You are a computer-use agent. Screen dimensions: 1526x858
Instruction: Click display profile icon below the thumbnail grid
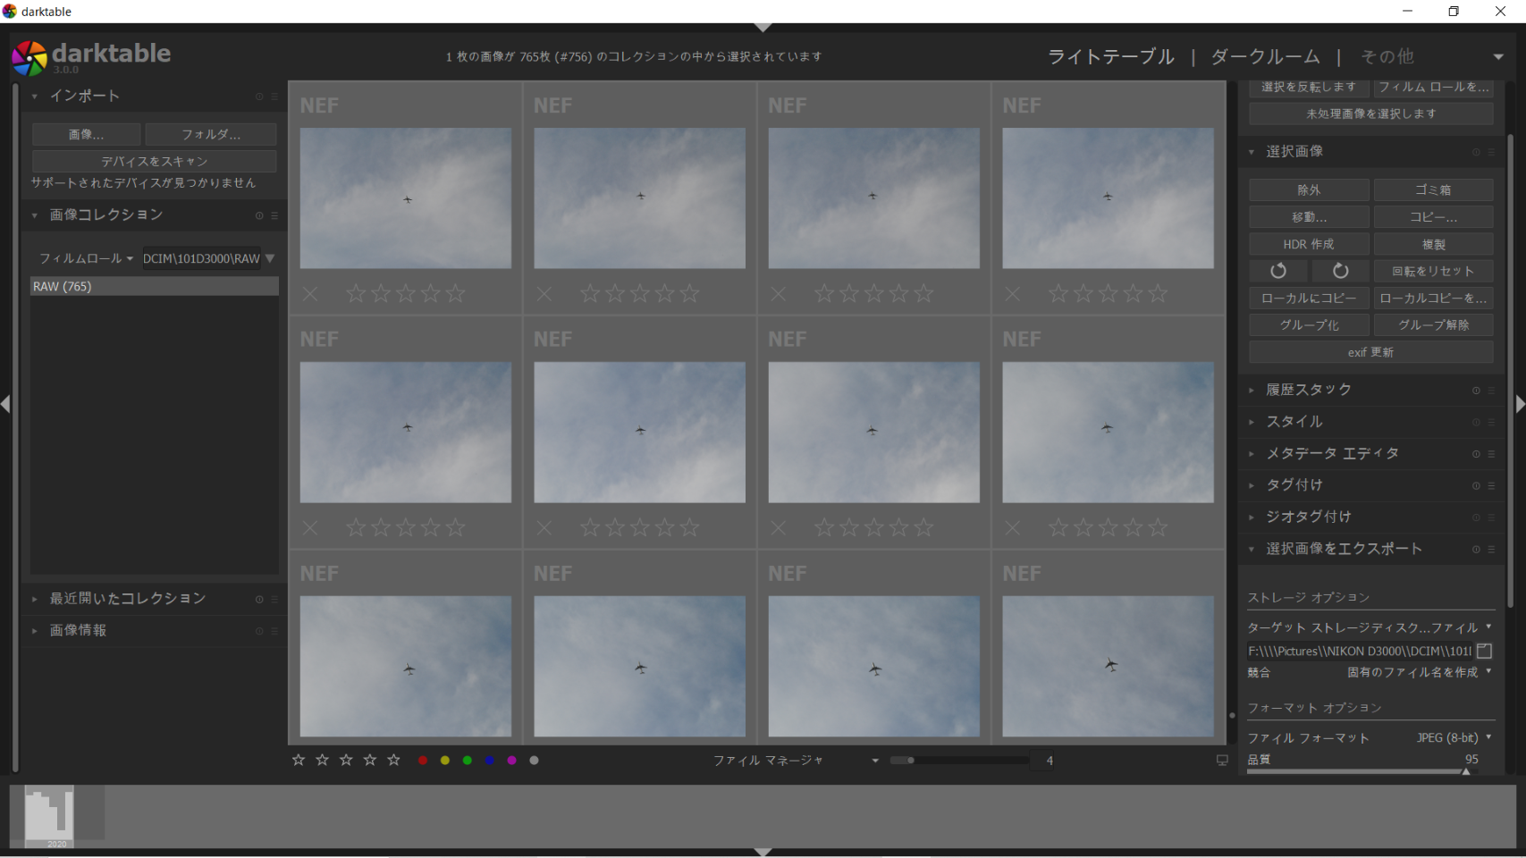(x=1222, y=761)
